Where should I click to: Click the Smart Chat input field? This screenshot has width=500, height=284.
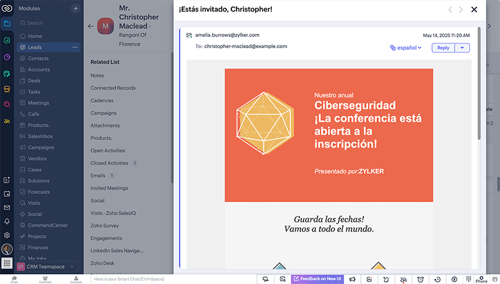(174, 280)
